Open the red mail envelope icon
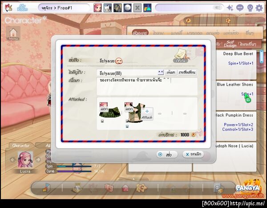 [125, 188]
